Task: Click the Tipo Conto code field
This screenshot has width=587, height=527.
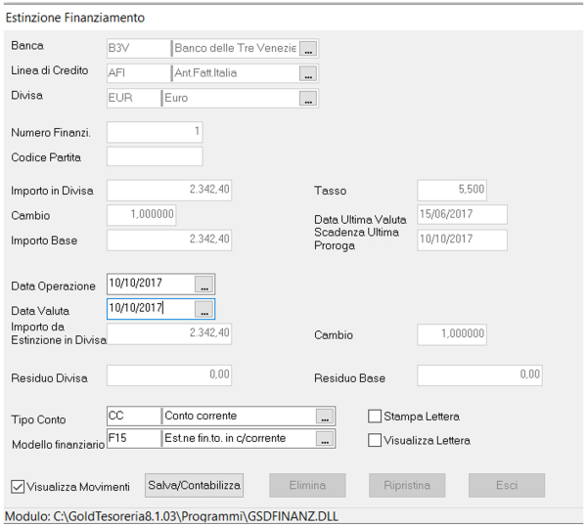Action: (x=131, y=417)
